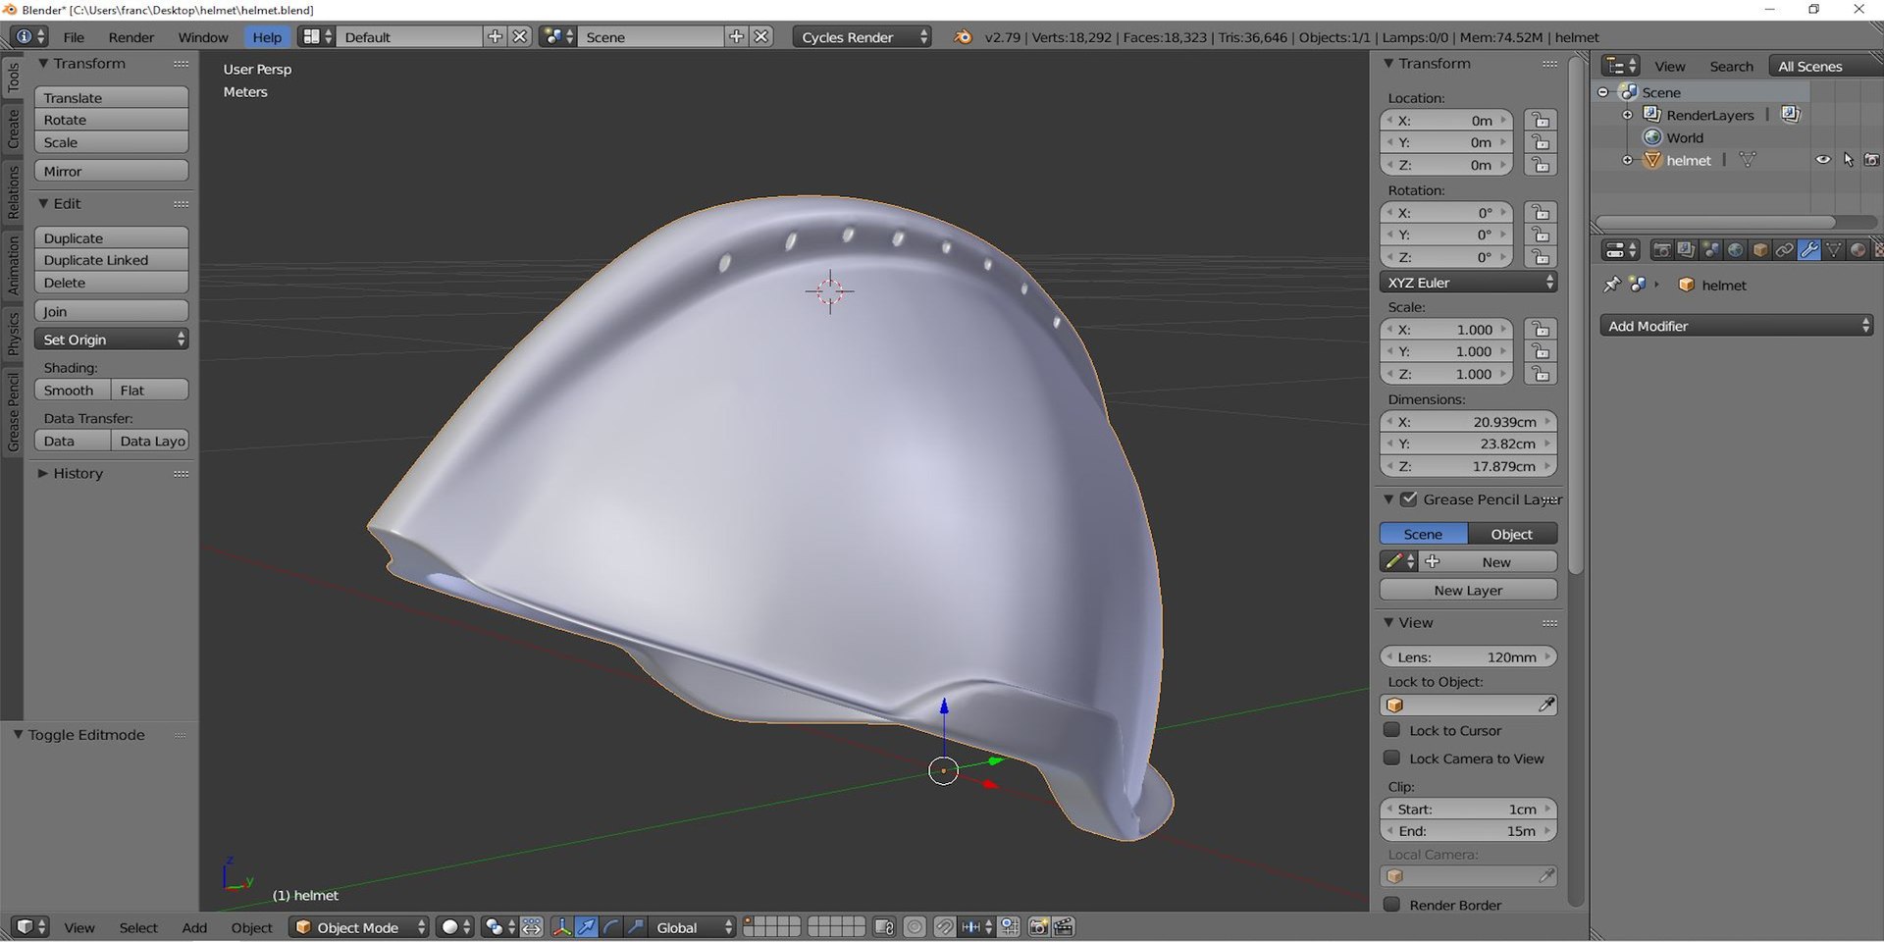
Task: Toggle proportional editing circle icon
Action: pyautogui.click(x=915, y=927)
